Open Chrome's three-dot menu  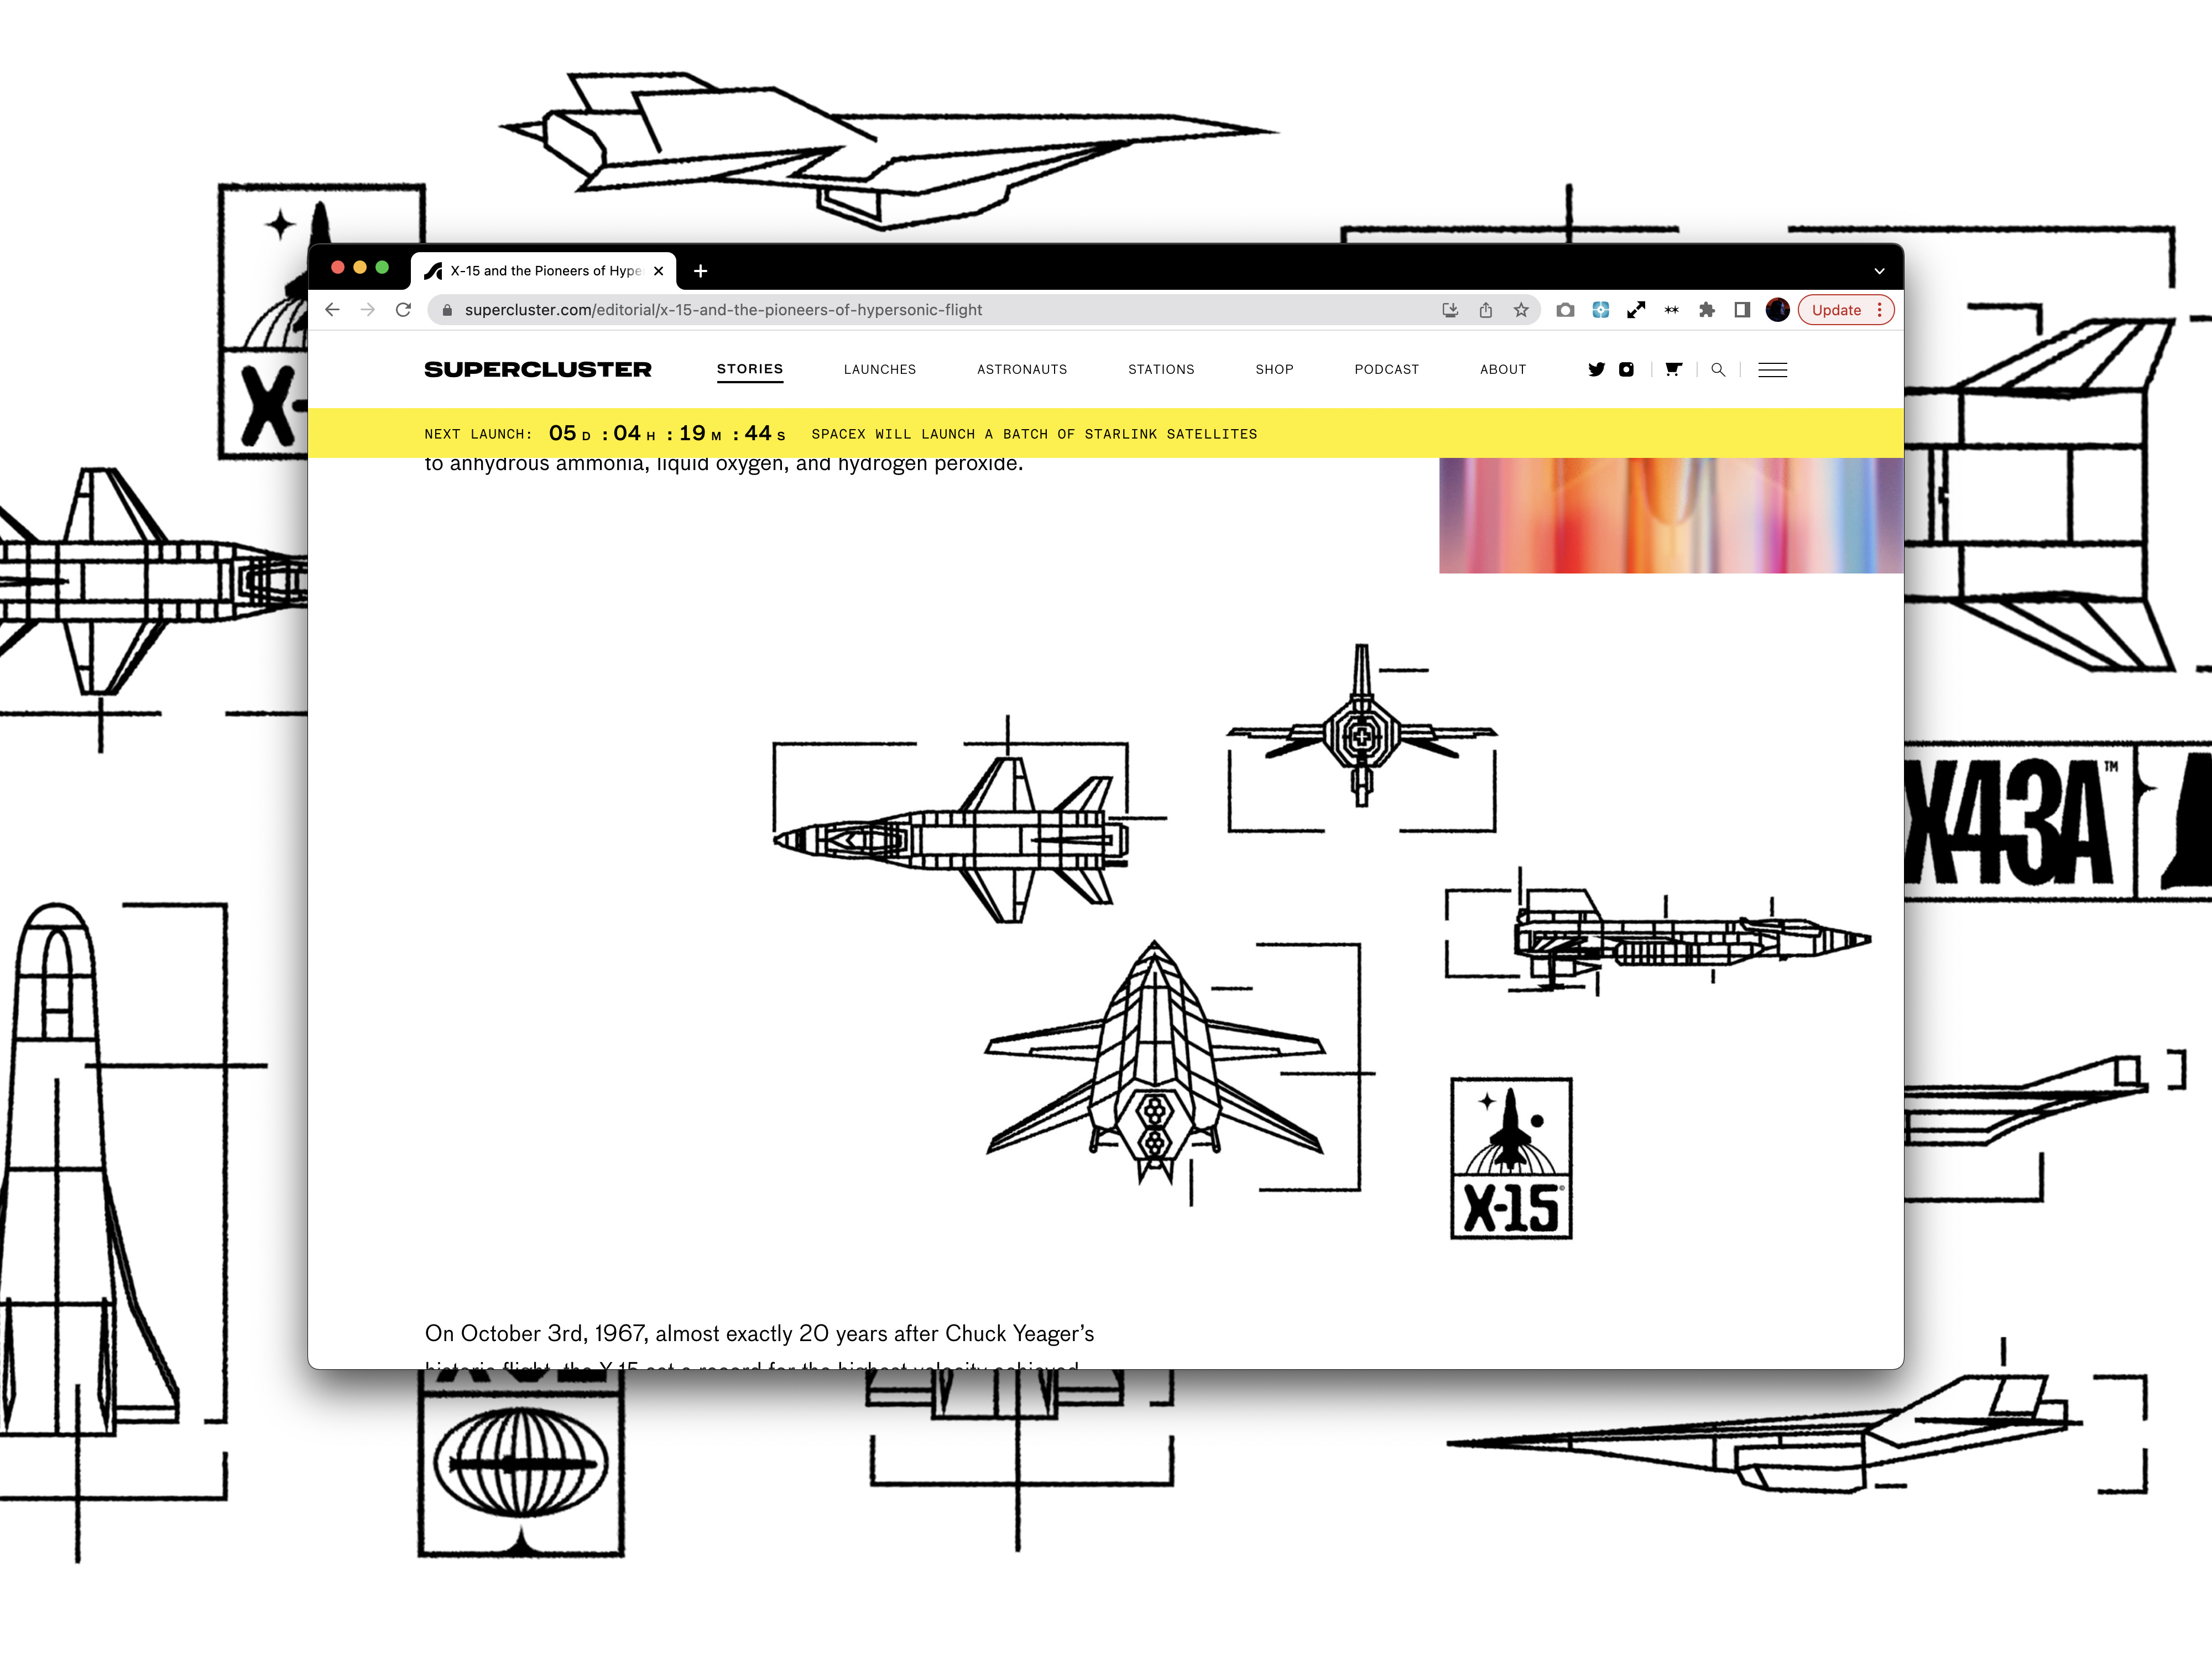point(1880,310)
